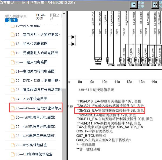Click the T42-主线束对接电喷线束 line
This screenshot has height=160, width=162.
pyautogui.click(x=110, y=127)
